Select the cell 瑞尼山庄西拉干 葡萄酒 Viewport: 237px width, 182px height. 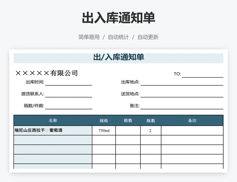(x=53, y=130)
